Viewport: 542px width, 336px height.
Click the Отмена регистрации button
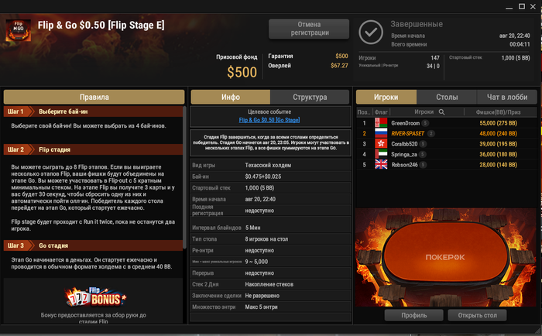click(x=309, y=29)
